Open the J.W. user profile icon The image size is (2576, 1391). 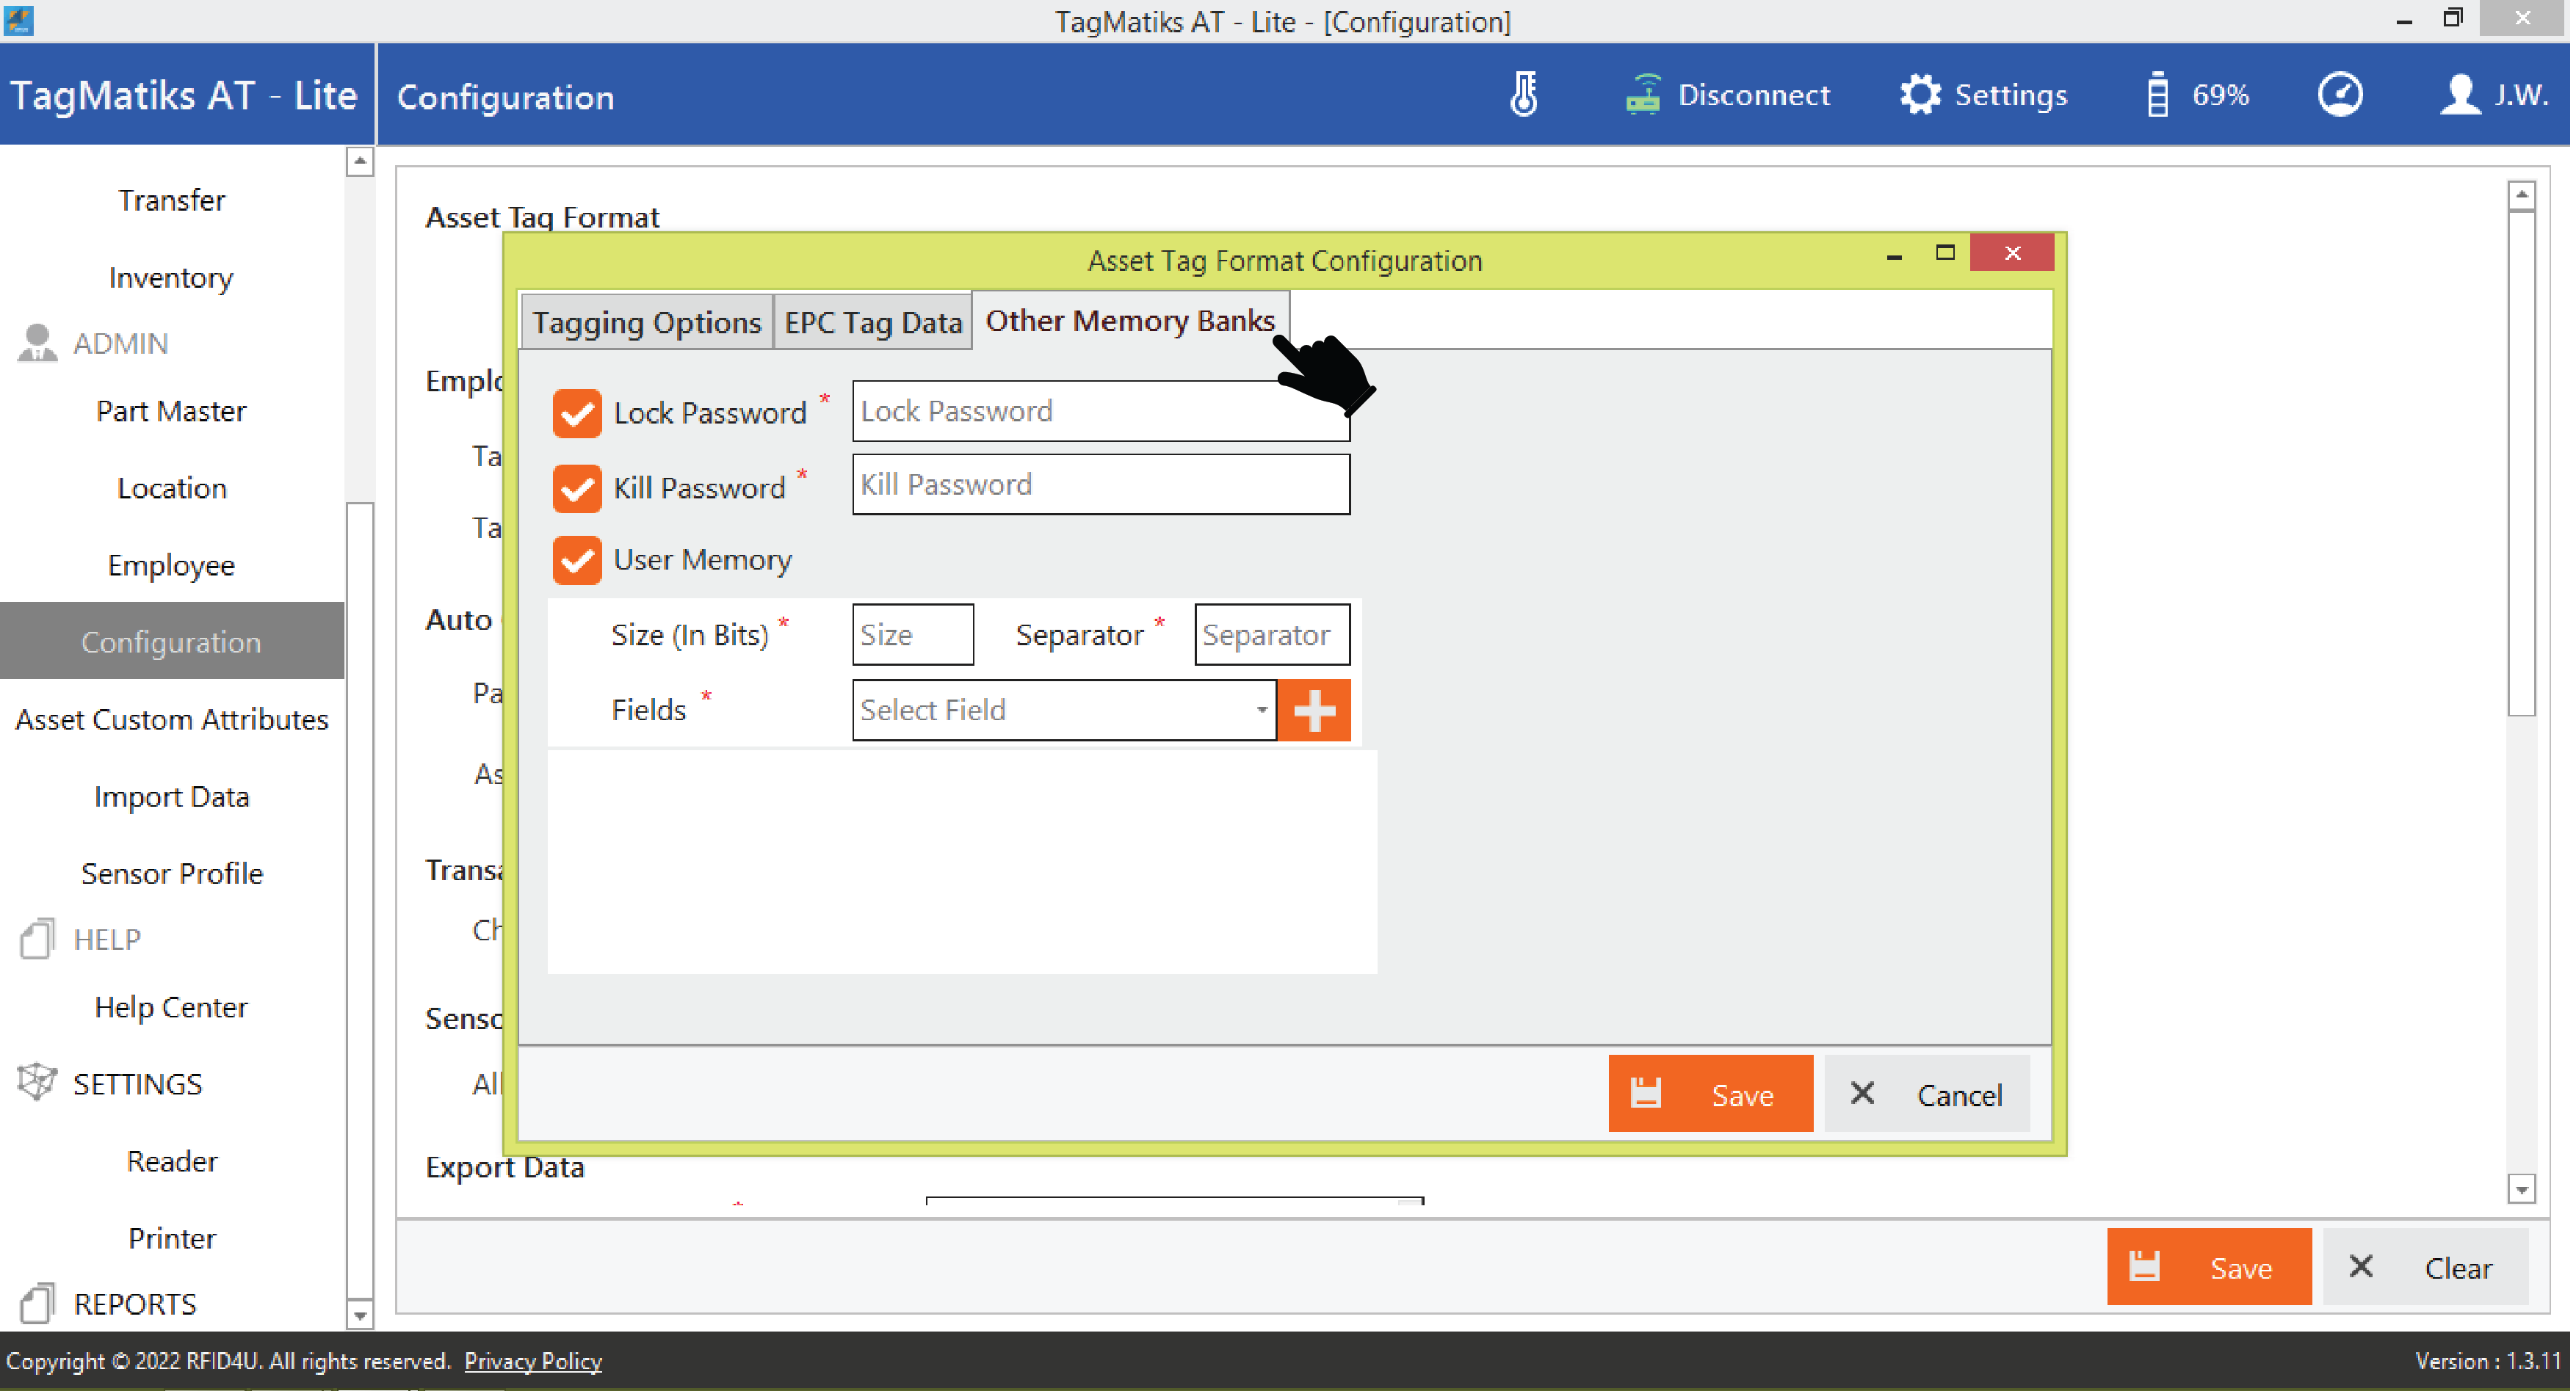click(2459, 95)
